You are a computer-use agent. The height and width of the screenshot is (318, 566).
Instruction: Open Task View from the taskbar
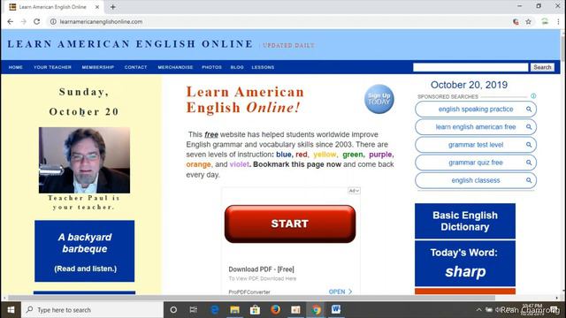194,310
